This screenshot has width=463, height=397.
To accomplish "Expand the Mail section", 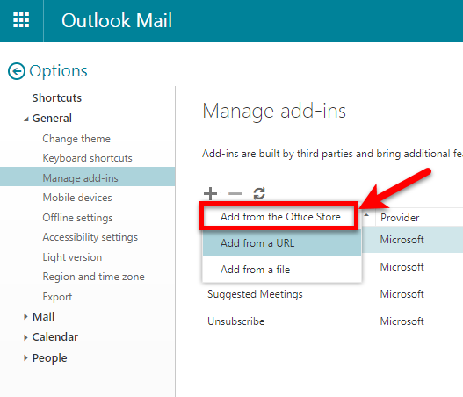I will tap(25, 317).
